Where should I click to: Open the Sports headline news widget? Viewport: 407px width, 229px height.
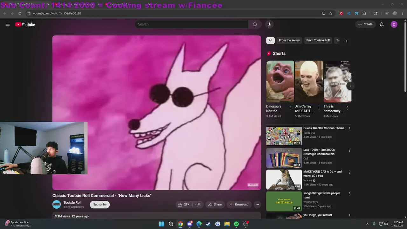18,224
